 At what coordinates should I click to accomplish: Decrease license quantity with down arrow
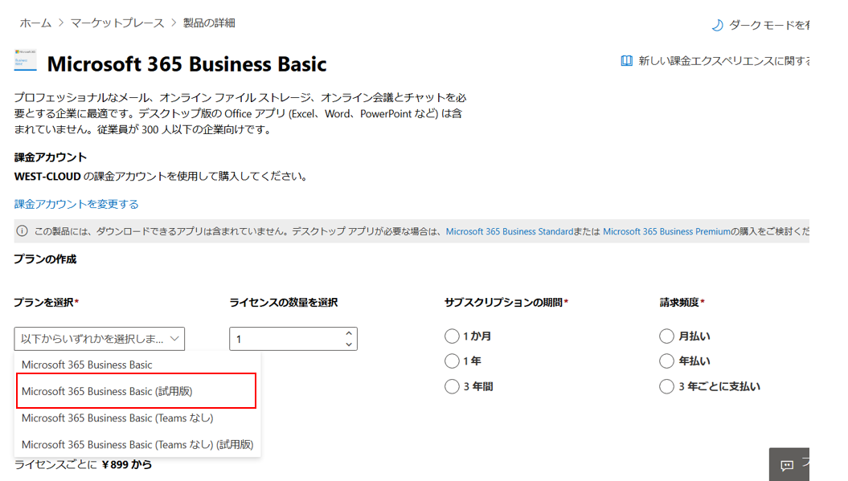pos(349,344)
